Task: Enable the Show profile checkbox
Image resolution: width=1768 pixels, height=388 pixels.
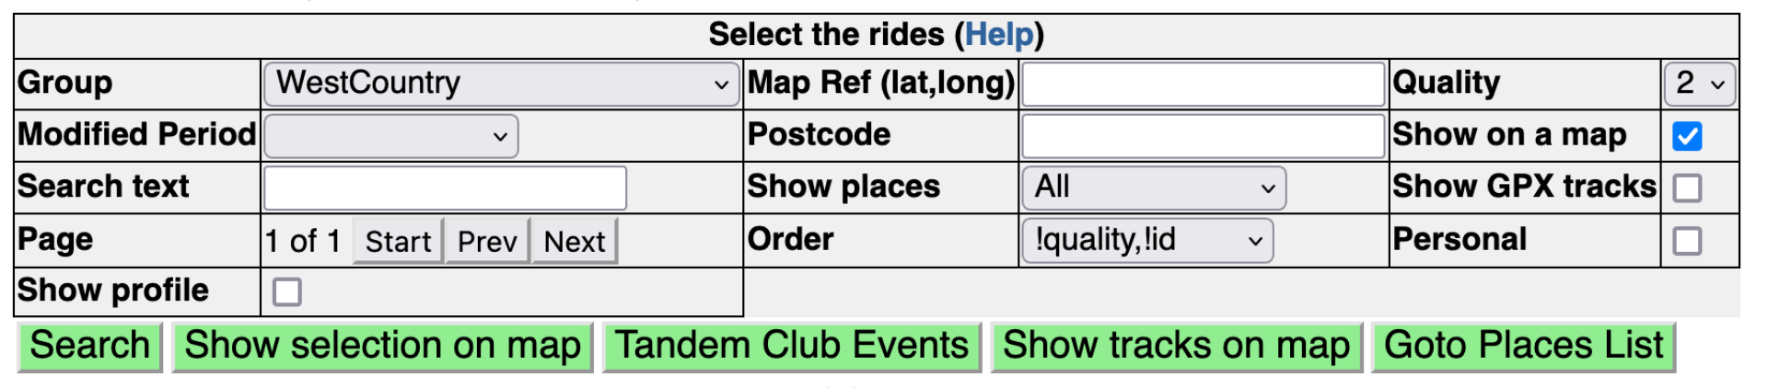Action: click(x=287, y=292)
